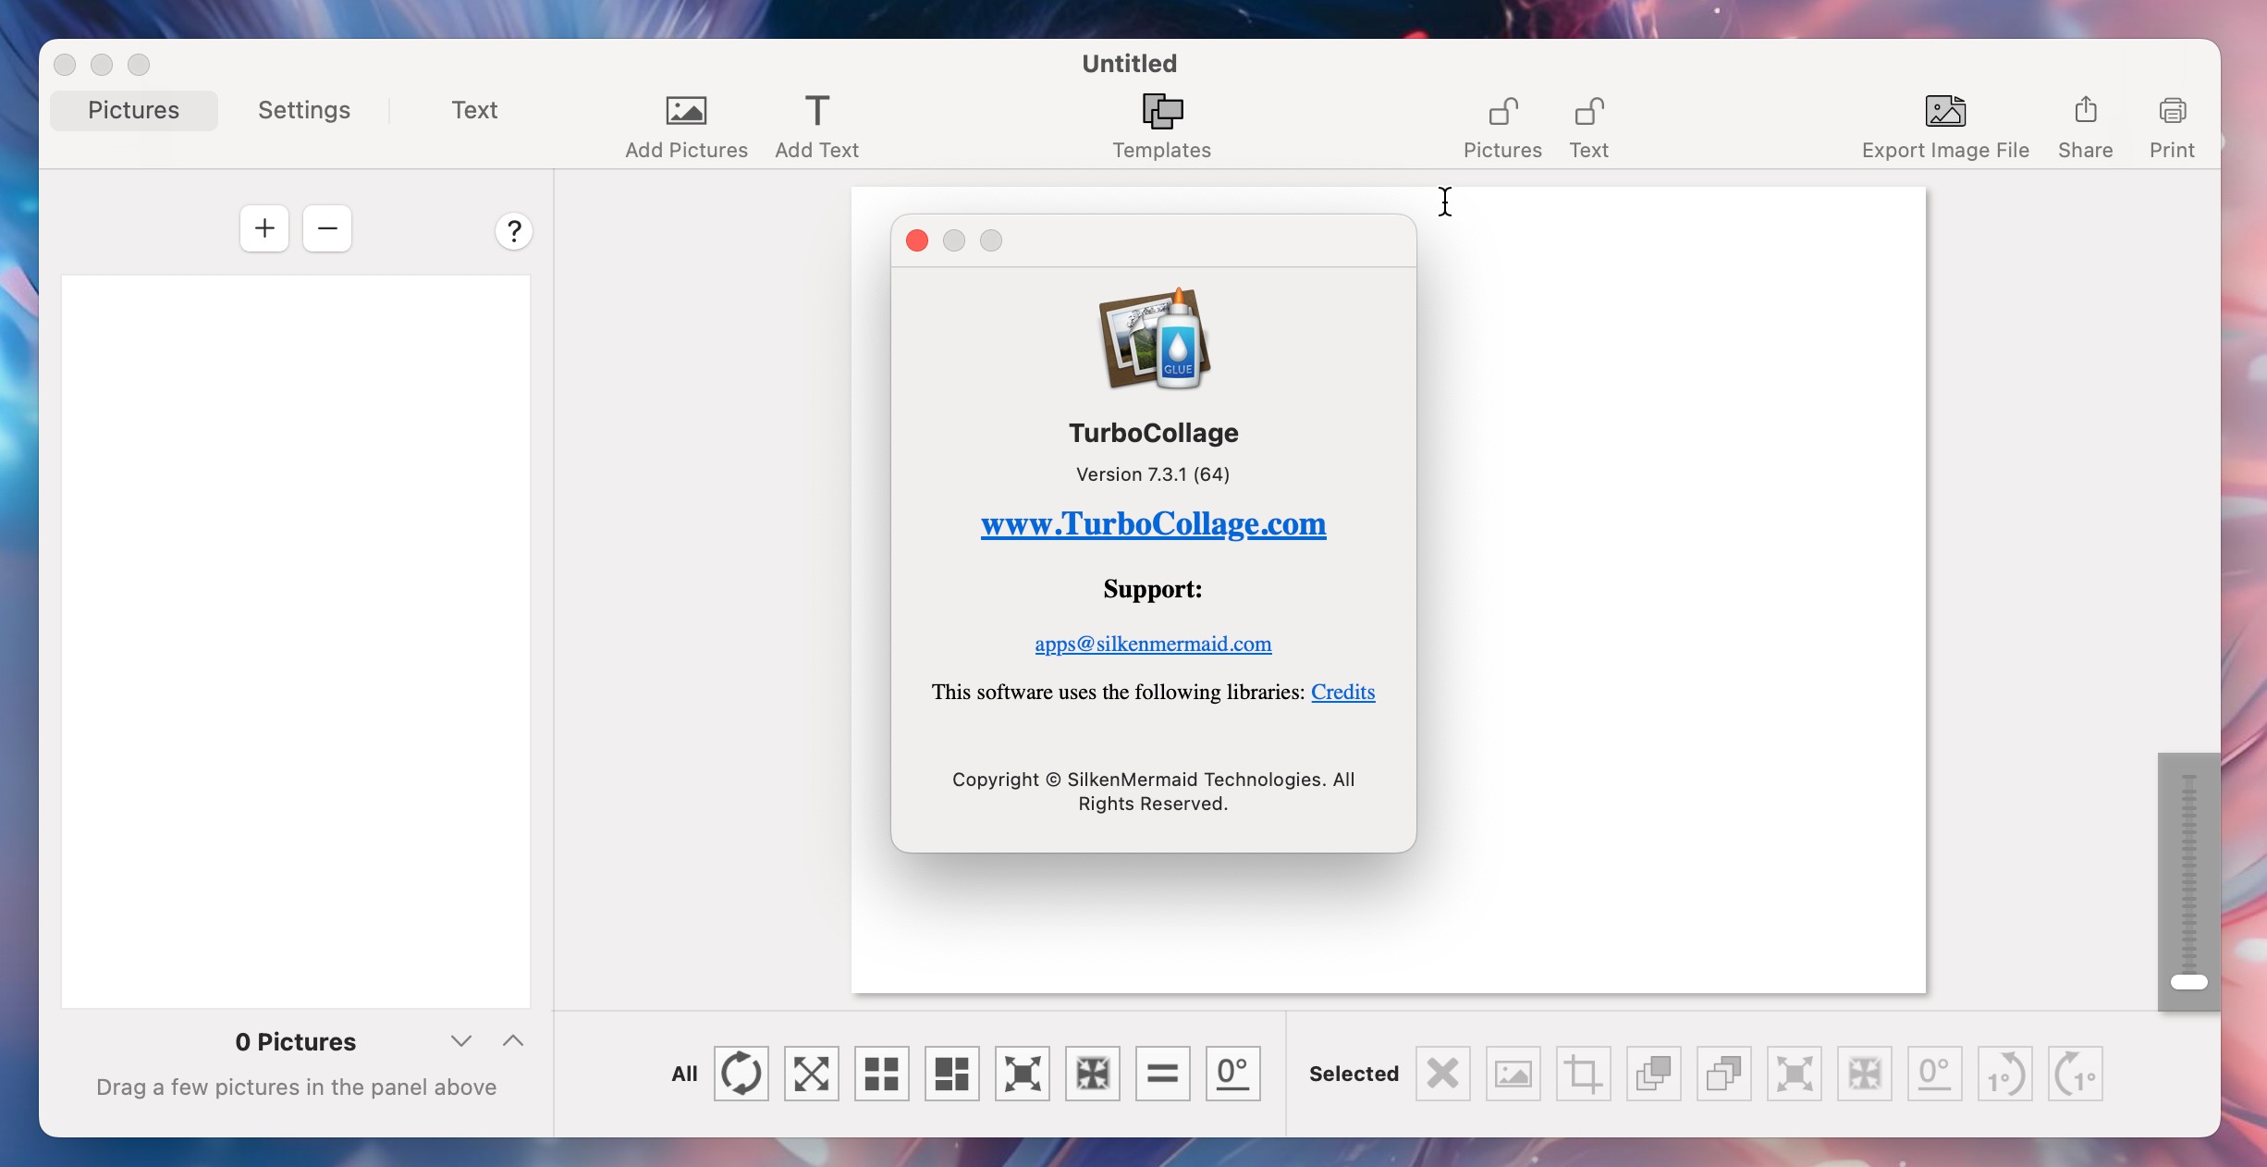Click the expand-outward icon in All group

(1023, 1074)
